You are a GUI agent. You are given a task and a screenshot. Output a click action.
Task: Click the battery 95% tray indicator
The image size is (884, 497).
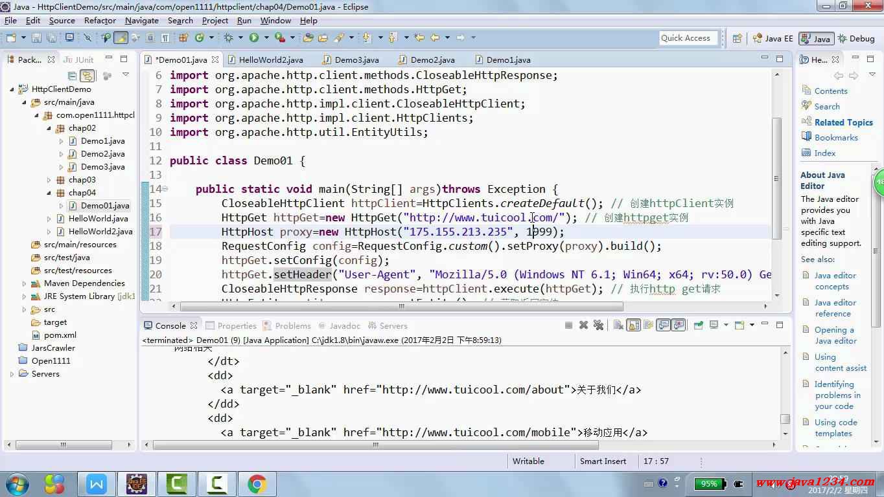click(x=711, y=483)
